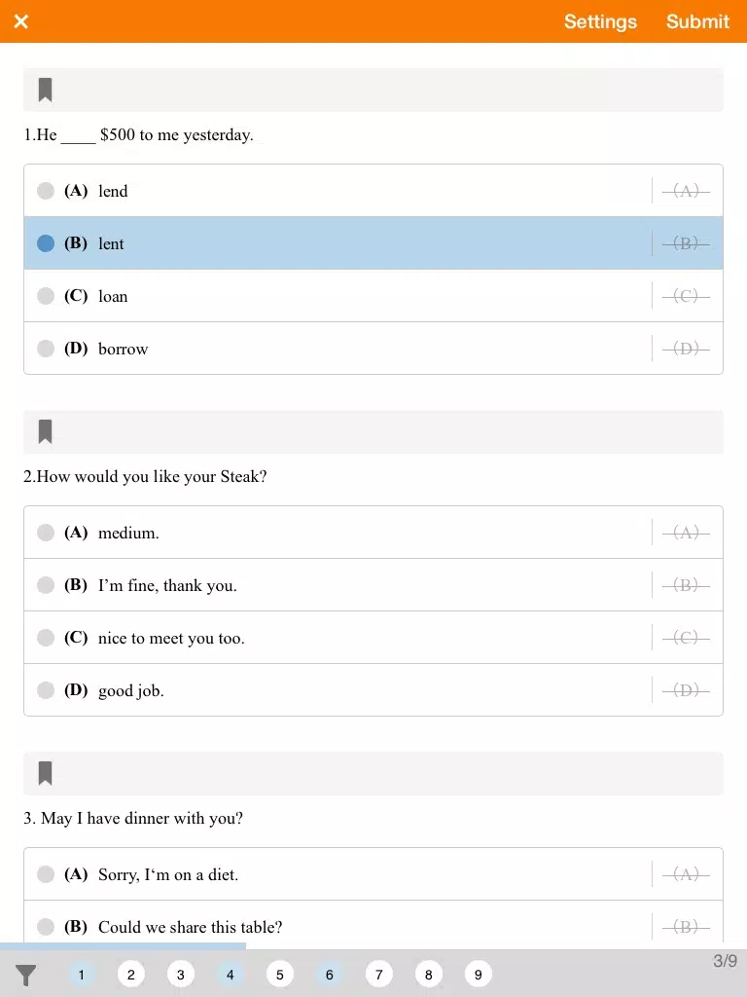Bookmark question 2 with the flag icon
This screenshot has width=747, height=997.
[45, 431]
